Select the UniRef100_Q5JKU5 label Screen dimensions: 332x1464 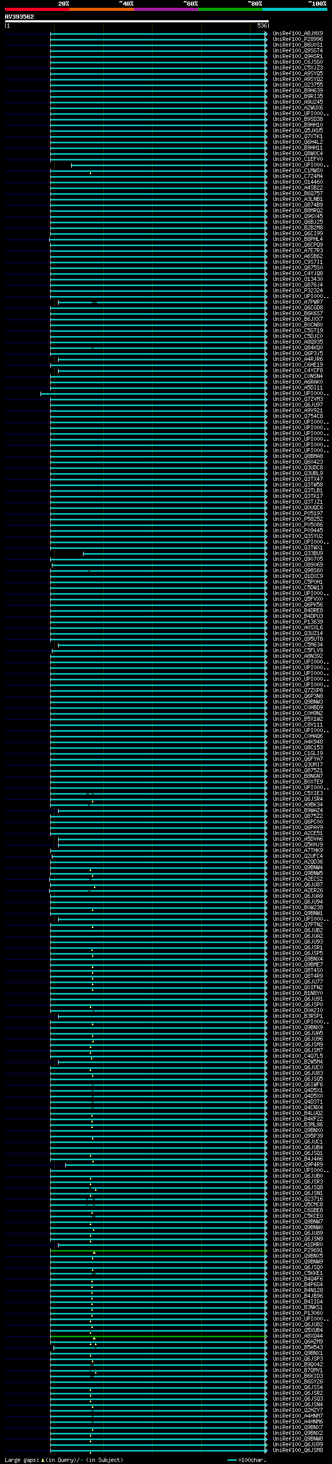point(298,131)
